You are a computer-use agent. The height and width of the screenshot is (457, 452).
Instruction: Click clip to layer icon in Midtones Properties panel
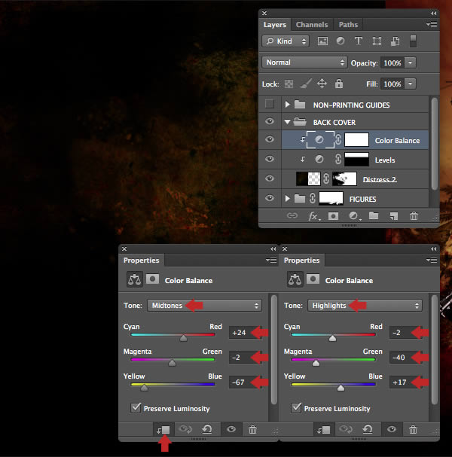point(163,430)
